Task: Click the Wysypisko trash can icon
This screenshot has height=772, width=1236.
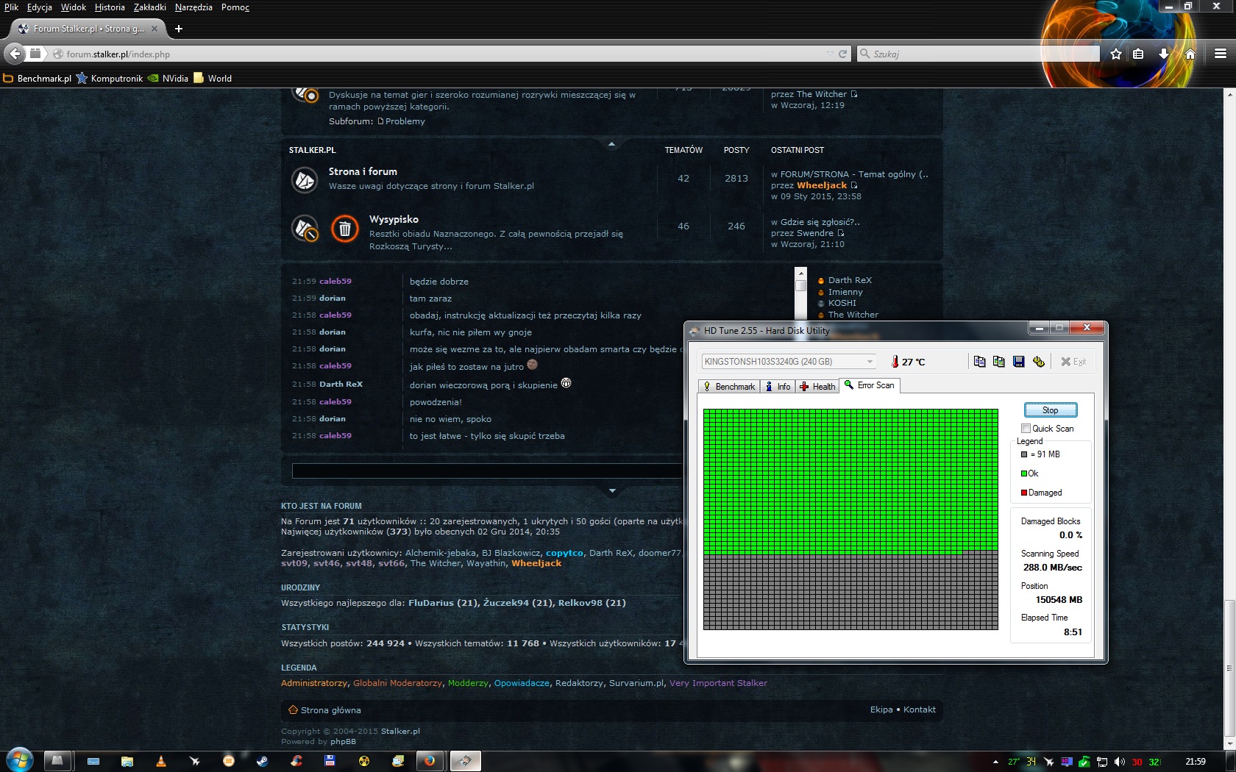Action: tap(344, 229)
